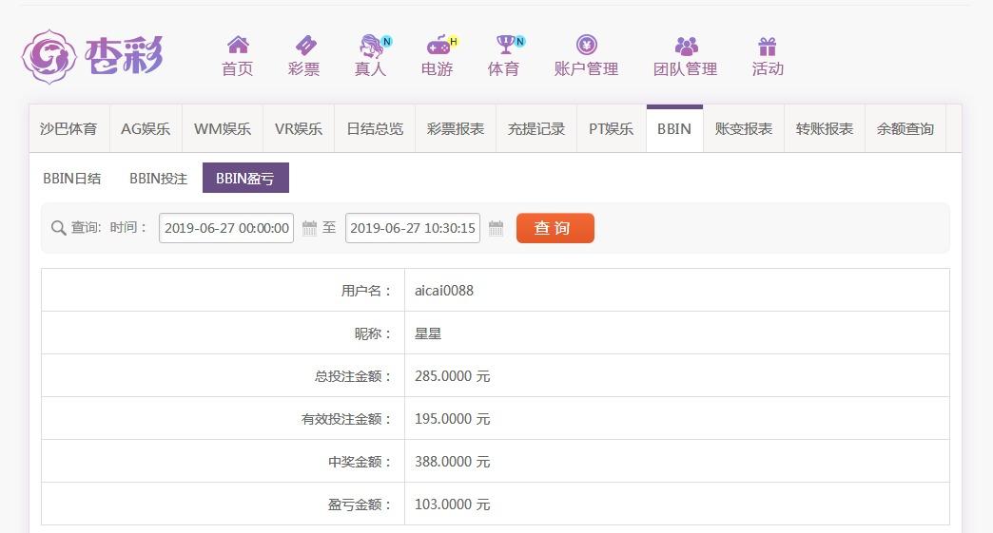
Task: Go to 团队管理 navigation label
Action: (x=685, y=69)
